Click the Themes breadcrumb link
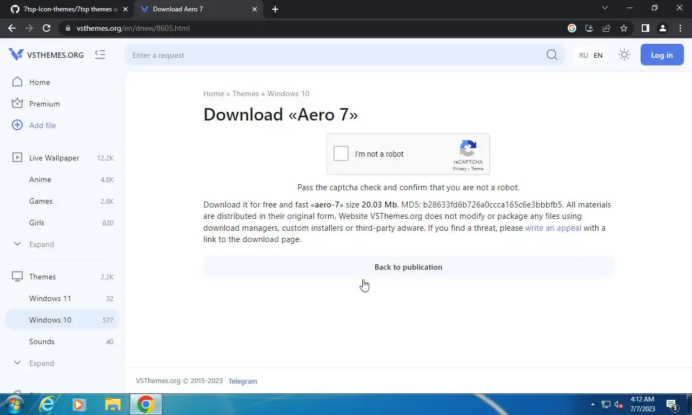 point(245,93)
